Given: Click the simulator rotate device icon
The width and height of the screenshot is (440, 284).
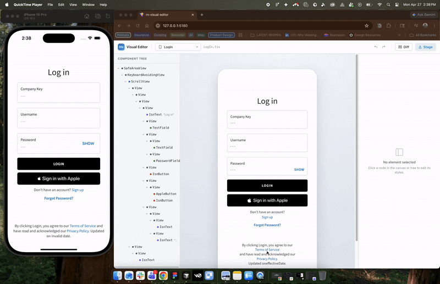Looking at the screenshot, I should click(x=108, y=16).
